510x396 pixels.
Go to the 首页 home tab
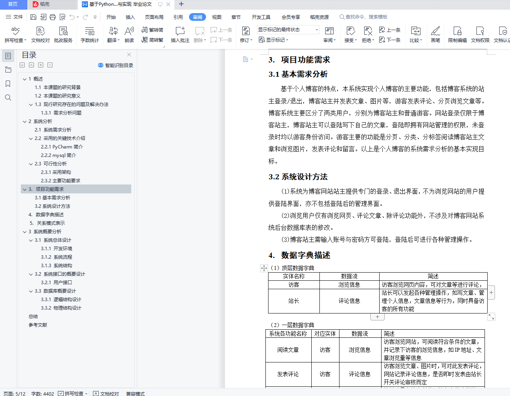(13, 4)
